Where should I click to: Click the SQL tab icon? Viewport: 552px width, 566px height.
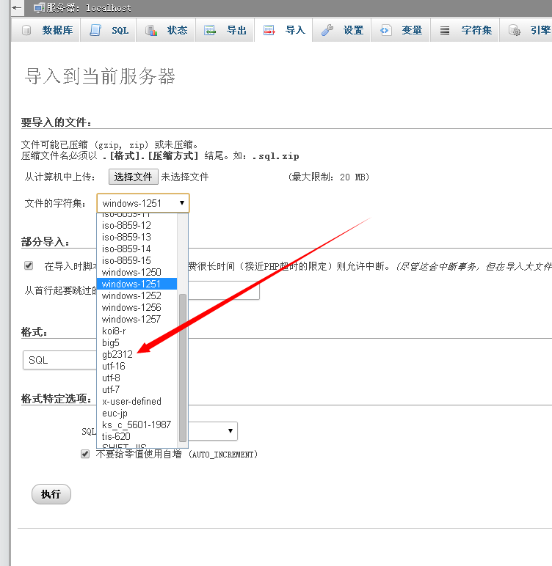[x=95, y=31]
